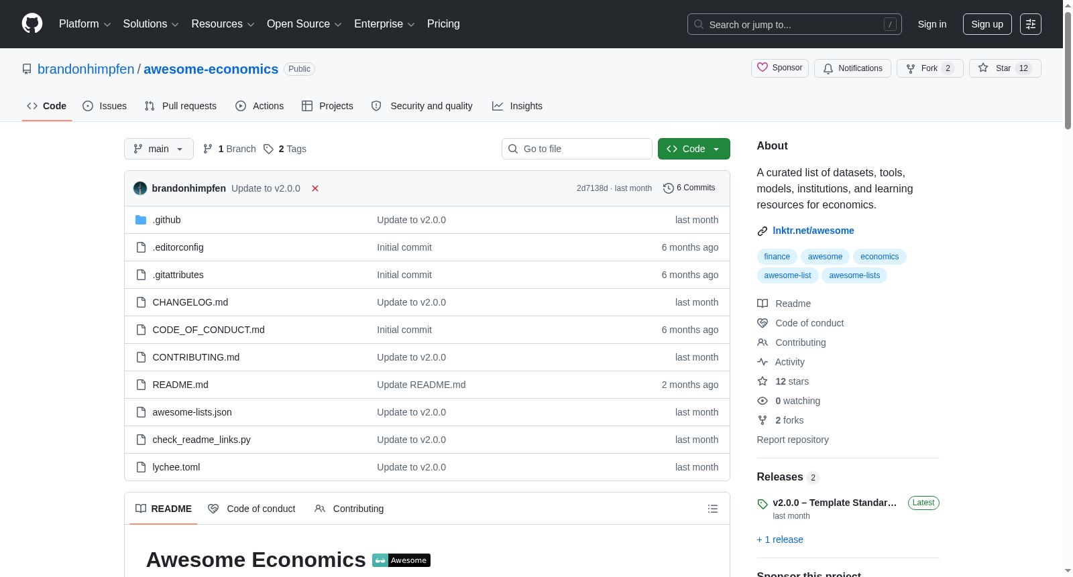Image resolution: width=1073 pixels, height=577 pixels.
Task: Open the command palette icon button
Action: (1031, 24)
